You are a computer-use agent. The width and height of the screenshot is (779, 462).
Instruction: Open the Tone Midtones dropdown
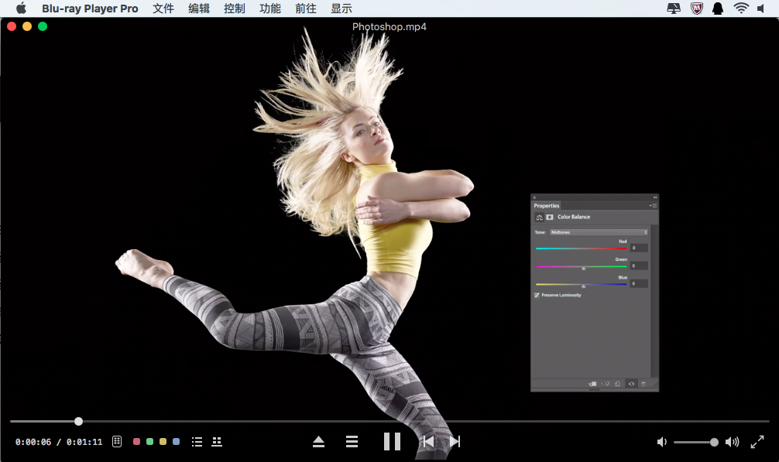[596, 231]
